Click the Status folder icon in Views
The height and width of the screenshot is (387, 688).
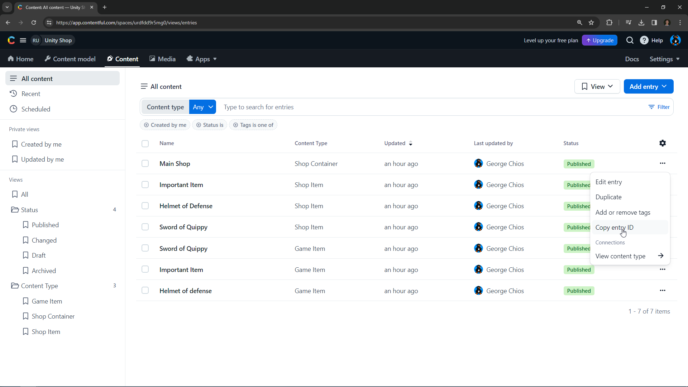(15, 210)
